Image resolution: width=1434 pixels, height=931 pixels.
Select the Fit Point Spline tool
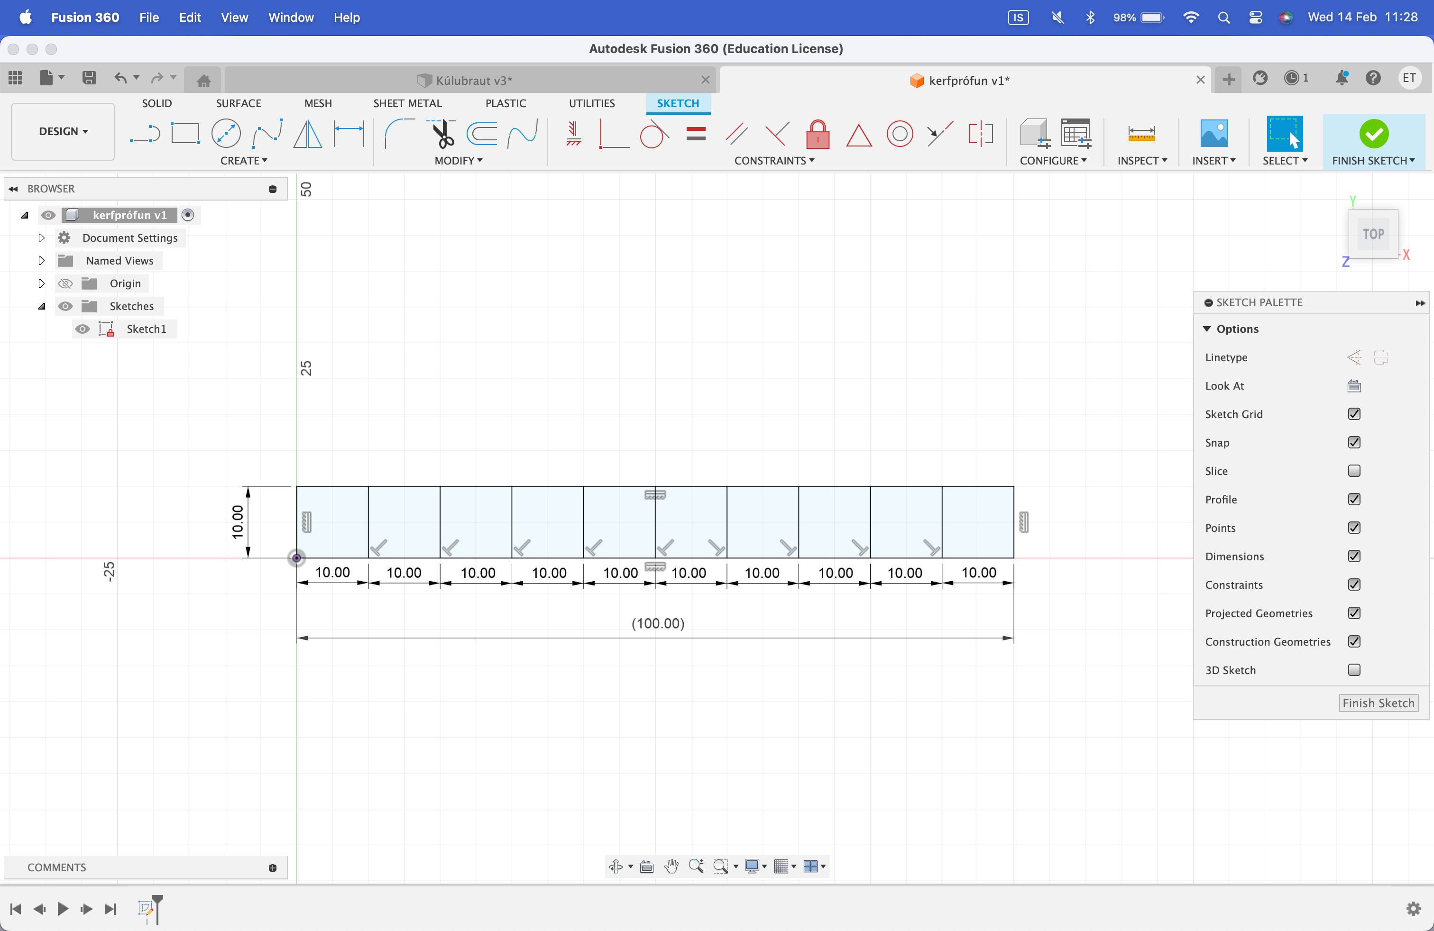point(267,134)
